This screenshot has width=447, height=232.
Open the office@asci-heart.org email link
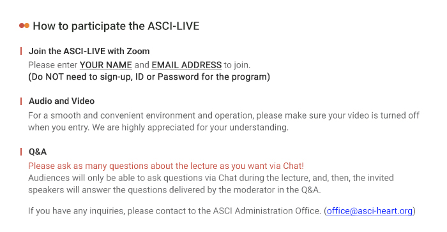370,211
